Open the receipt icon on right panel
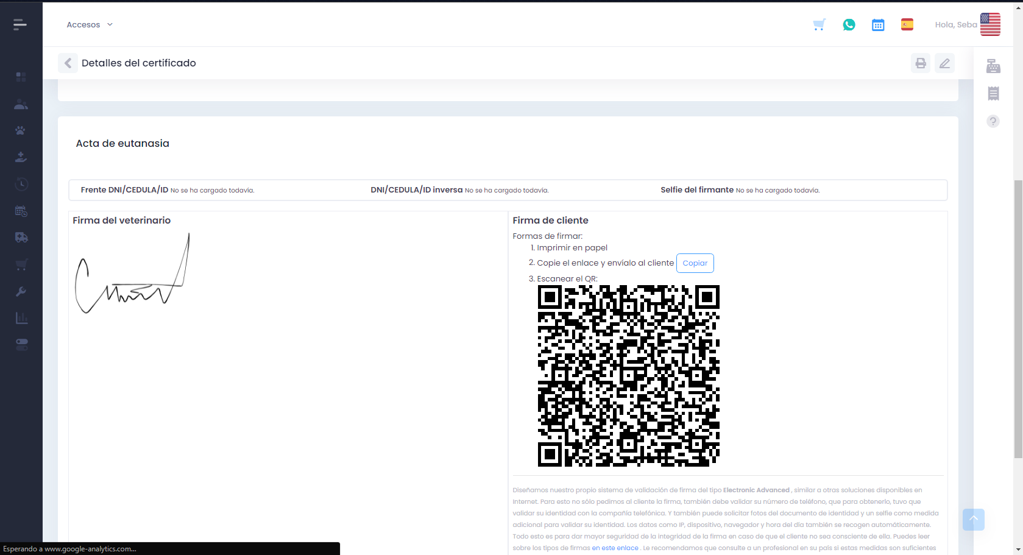 (993, 93)
